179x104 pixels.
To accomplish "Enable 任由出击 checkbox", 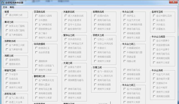I will tap(7, 79).
